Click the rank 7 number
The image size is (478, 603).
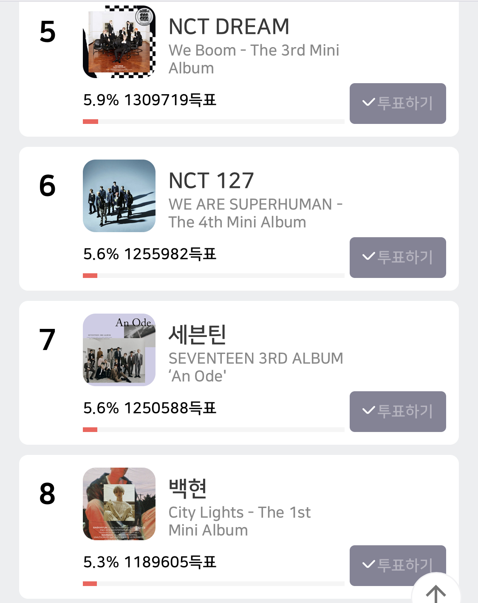pyautogui.click(x=47, y=339)
